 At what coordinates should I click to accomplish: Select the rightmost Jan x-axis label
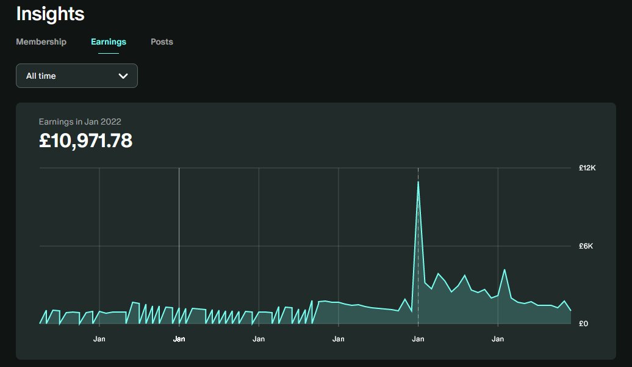tap(498, 339)
